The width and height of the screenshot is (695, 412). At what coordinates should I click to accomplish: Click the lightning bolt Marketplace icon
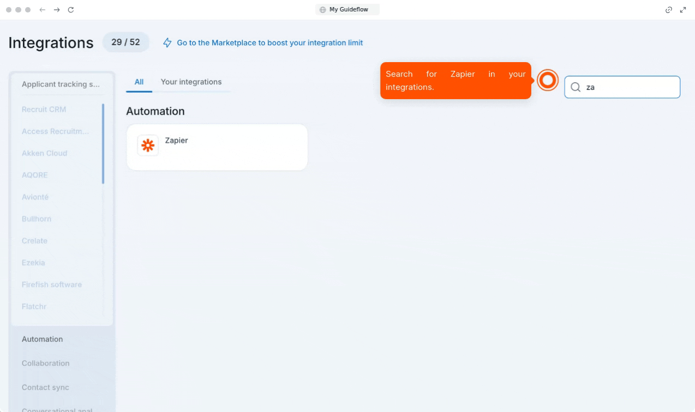pos(167,43)
